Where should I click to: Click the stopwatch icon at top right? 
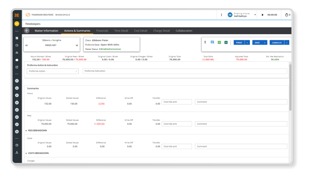(x=286, y=15)
